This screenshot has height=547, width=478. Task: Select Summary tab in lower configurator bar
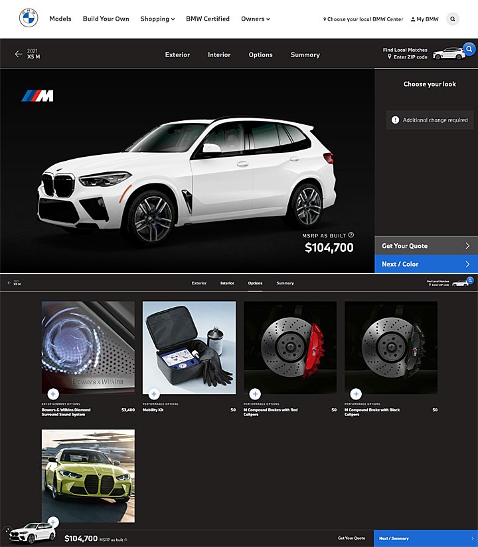(285, 283)
